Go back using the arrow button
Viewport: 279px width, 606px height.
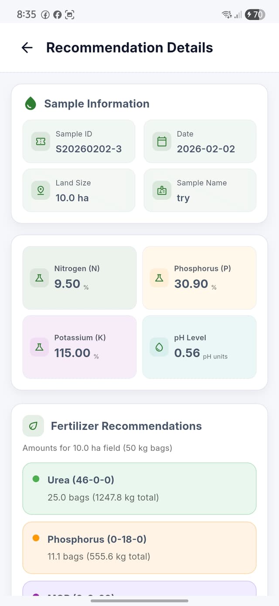click(x=27, y=48)
